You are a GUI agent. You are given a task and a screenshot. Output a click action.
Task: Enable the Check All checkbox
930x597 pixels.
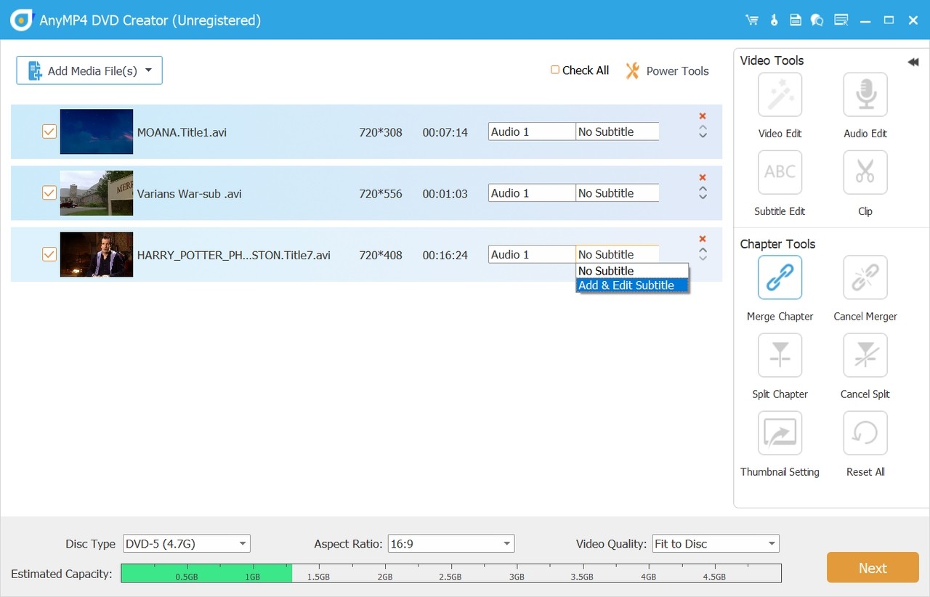point(555,70)
